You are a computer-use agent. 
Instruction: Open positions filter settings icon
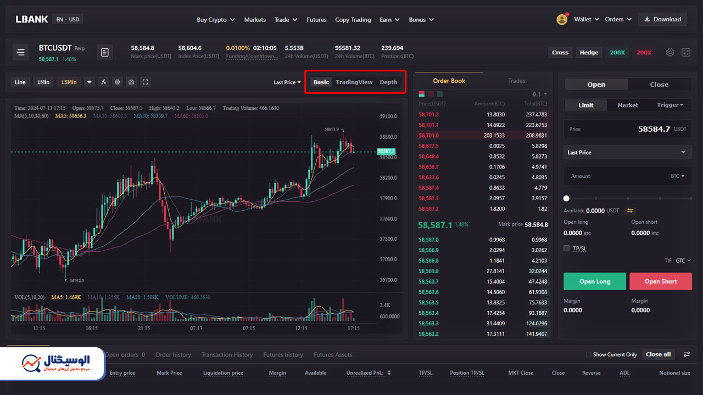(687, 354)
